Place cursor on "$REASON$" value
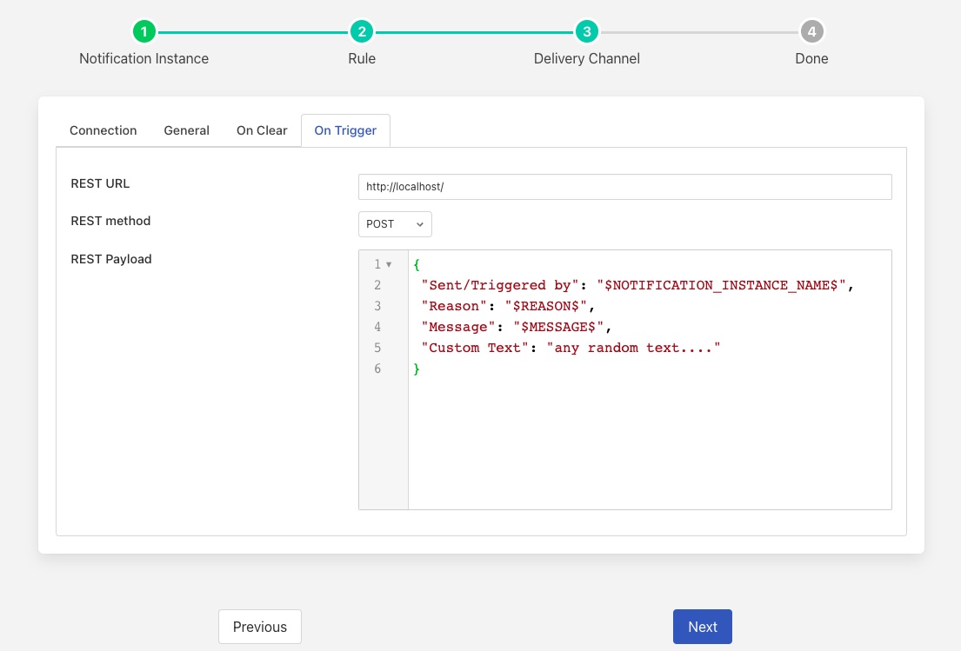Viewport: 961px width, 651px height. (546, 306)
